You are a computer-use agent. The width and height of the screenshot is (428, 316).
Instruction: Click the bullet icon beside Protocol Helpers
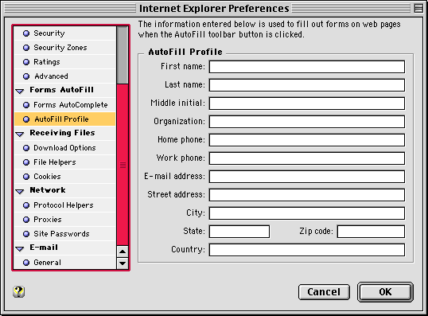click(x=26, y=205)
